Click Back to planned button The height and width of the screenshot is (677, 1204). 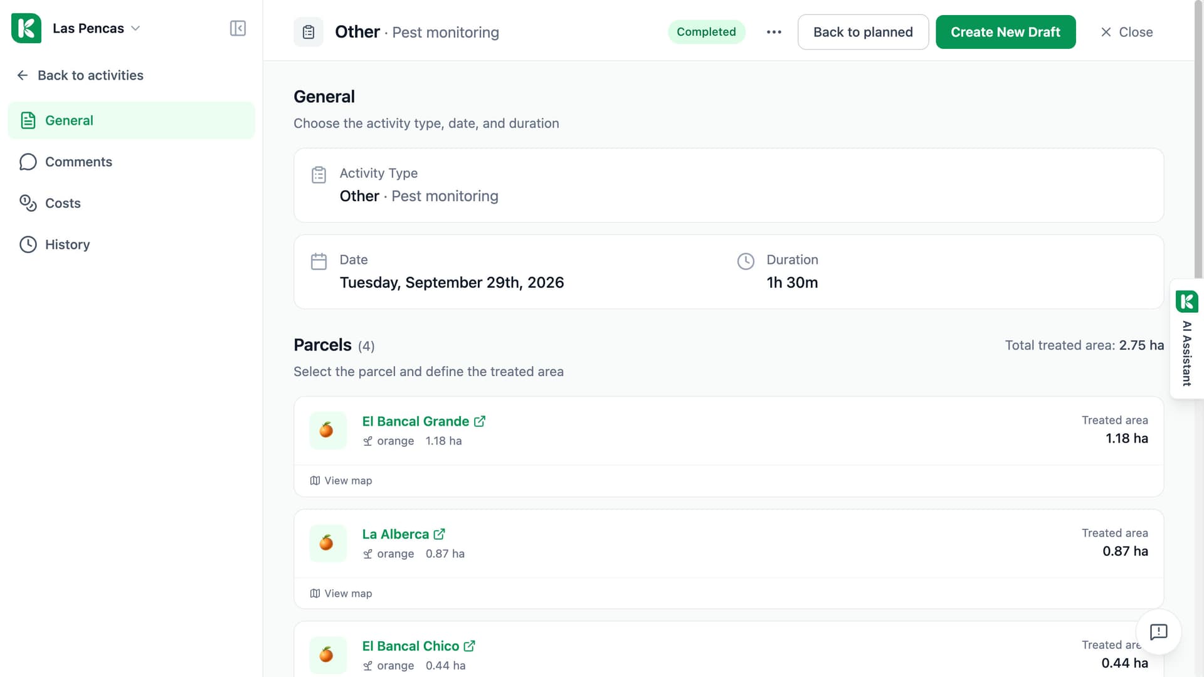863,32
